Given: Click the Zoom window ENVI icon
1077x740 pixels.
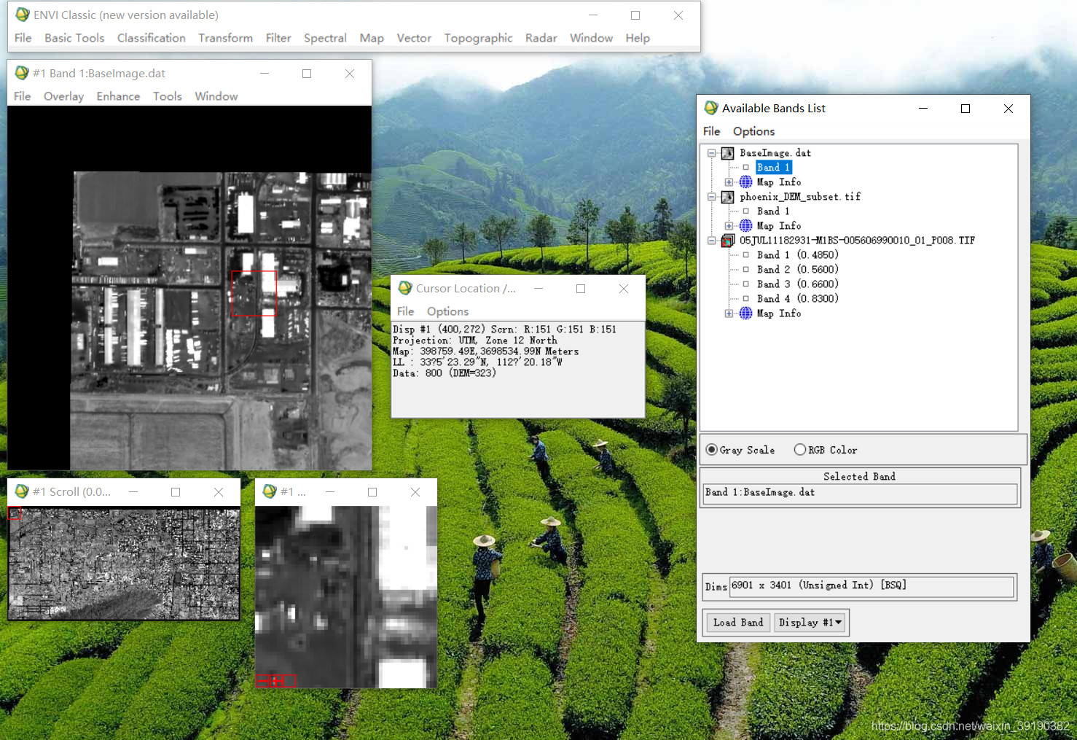Looking at the screenshot, I should tap(270, 491).
